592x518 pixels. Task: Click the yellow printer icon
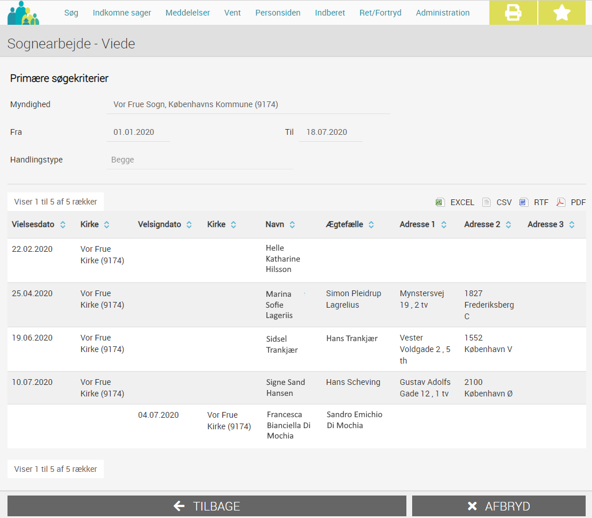pyautogui.click(x=513, y=13)
